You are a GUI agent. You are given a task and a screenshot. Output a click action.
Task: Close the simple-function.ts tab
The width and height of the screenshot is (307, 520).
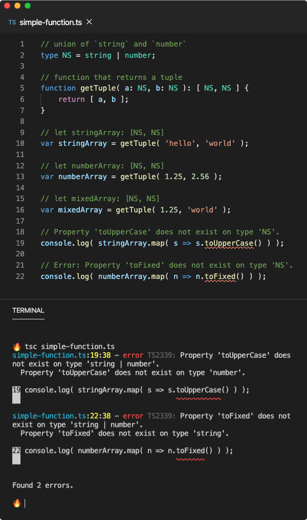click(x=89, y=22)
